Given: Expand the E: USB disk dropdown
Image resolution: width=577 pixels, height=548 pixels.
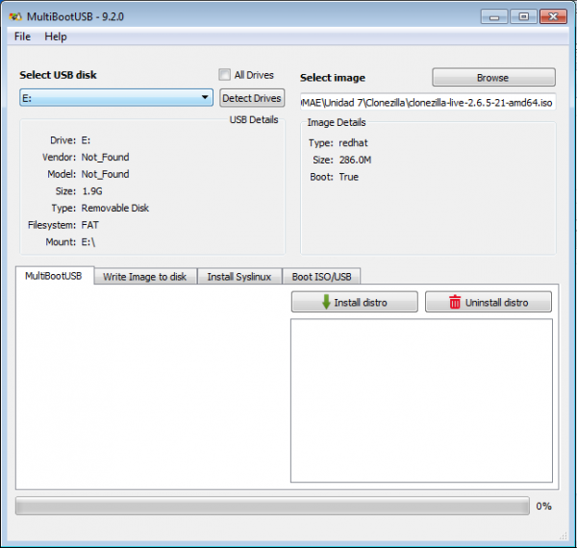Looking at the screenshot, I should (x=116, y=98).
